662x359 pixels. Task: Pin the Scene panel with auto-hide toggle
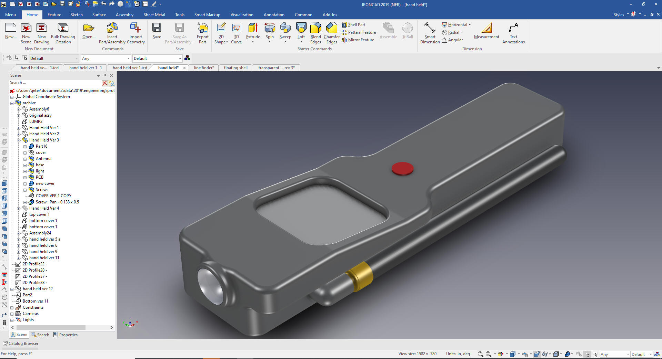(x=105, y=75)
